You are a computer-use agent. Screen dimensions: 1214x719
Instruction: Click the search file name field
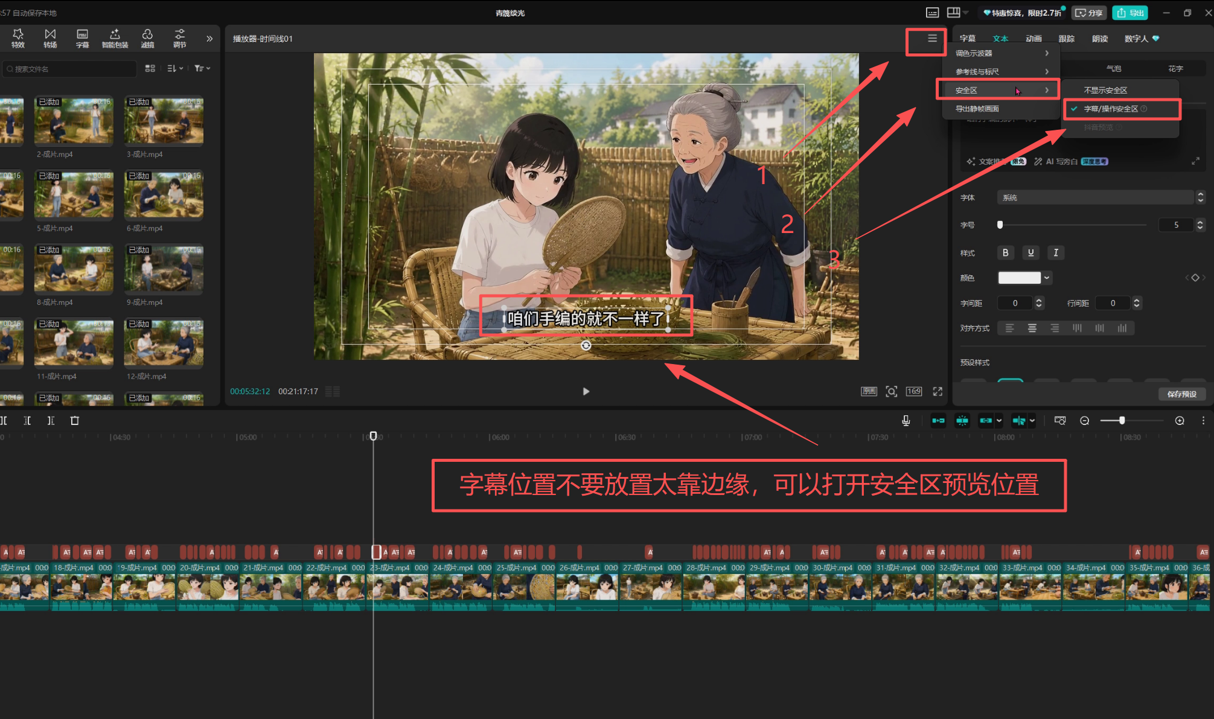click(69, 69)
